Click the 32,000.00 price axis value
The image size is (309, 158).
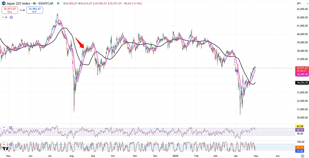point(302,101)
